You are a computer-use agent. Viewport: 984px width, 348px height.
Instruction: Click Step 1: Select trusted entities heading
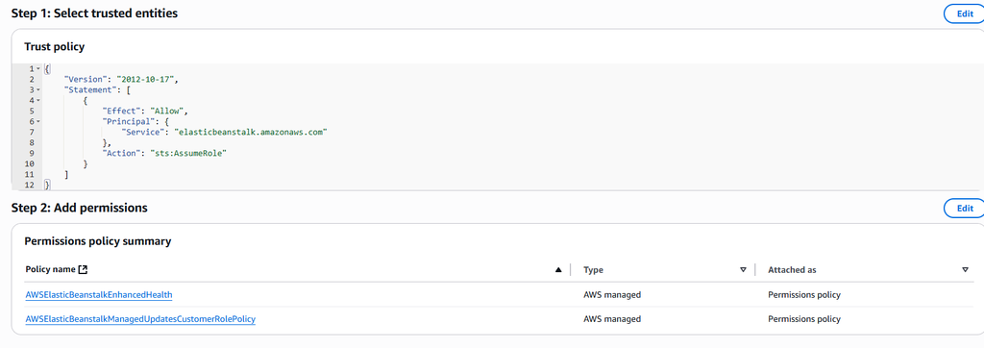pos(94,13)
